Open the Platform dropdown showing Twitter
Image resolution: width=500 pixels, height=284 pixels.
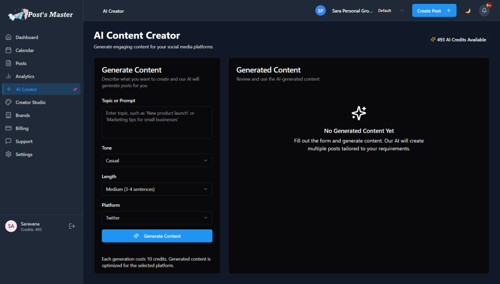point(157,218)
